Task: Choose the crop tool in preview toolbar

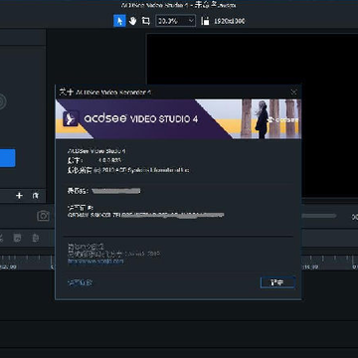Action: click(x=145, y=21)
